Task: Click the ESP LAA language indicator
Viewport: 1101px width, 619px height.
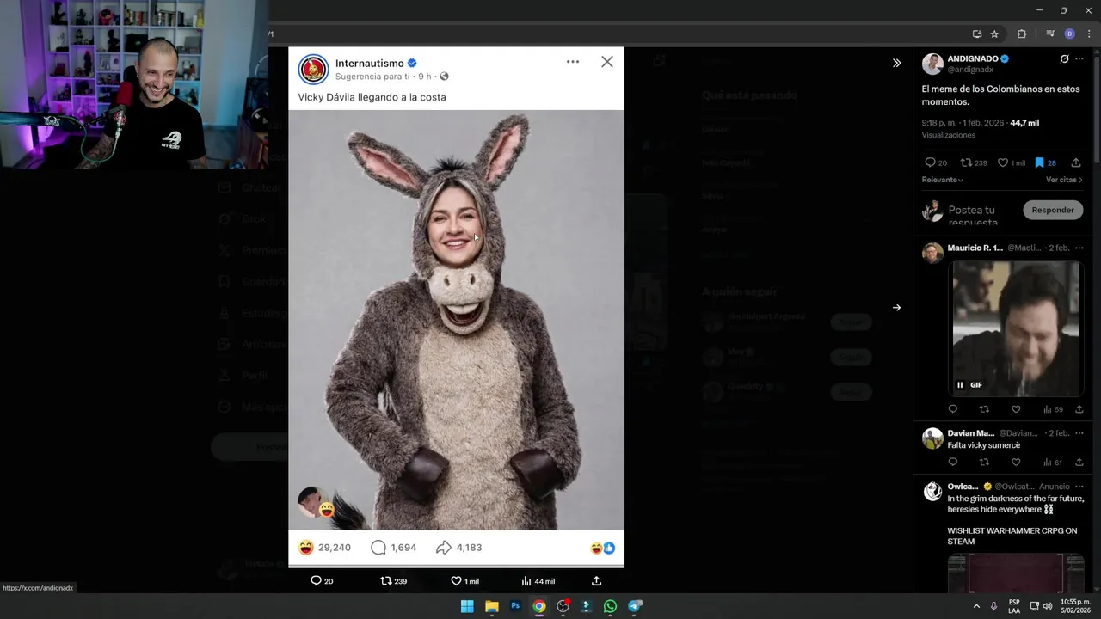Action: click(x=1014, y=606)
